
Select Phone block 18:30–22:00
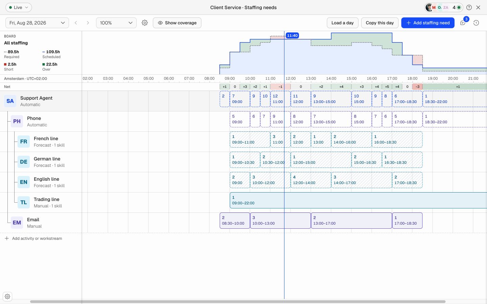455,119
